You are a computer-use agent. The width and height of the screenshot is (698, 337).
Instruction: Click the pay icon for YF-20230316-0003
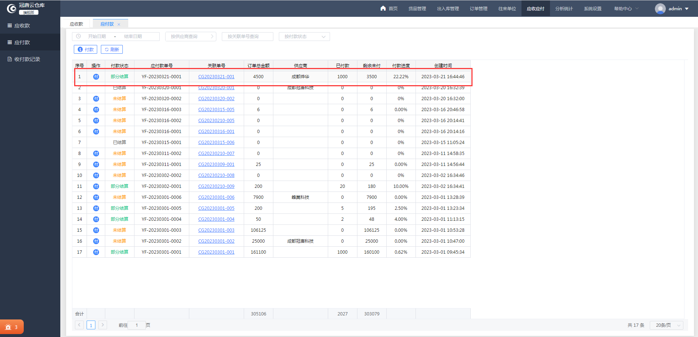pos(96,110)
